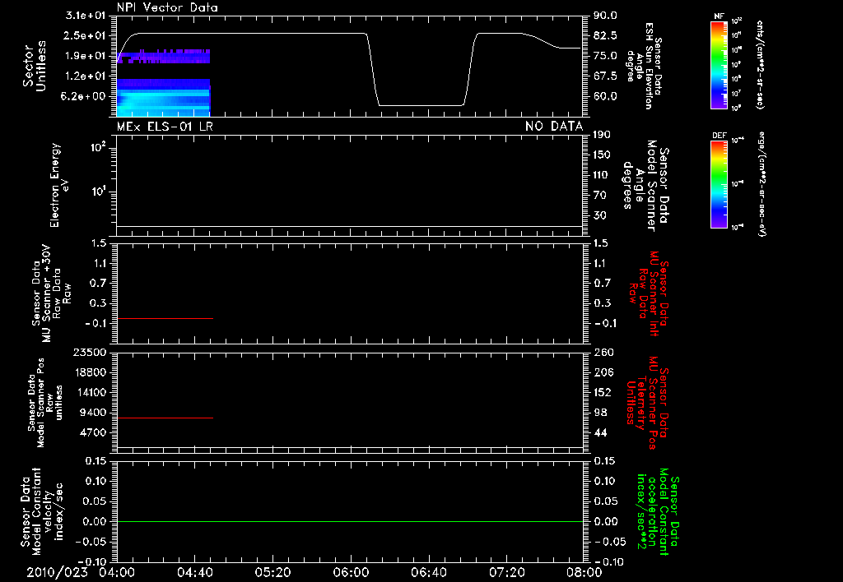Click the "44" telemetry tick value
The image size is (843, 582).
click(599, 432)
